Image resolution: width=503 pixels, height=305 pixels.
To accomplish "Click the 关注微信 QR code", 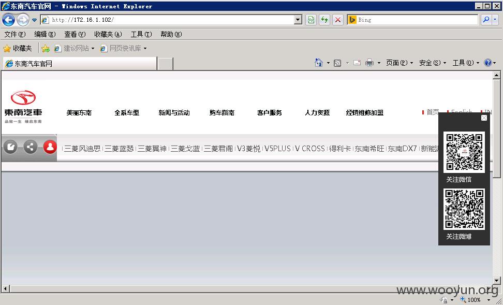I will (x=464, y=152).
